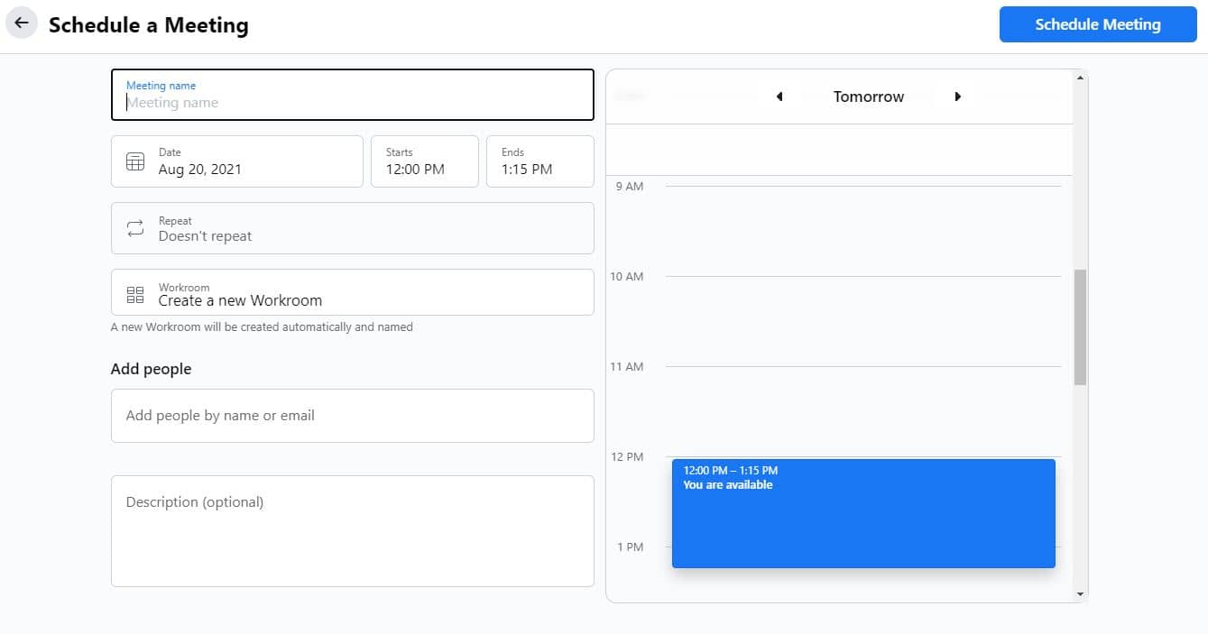Select the blue 12:00 PM – 1:15 PM block

pos(863,513)
